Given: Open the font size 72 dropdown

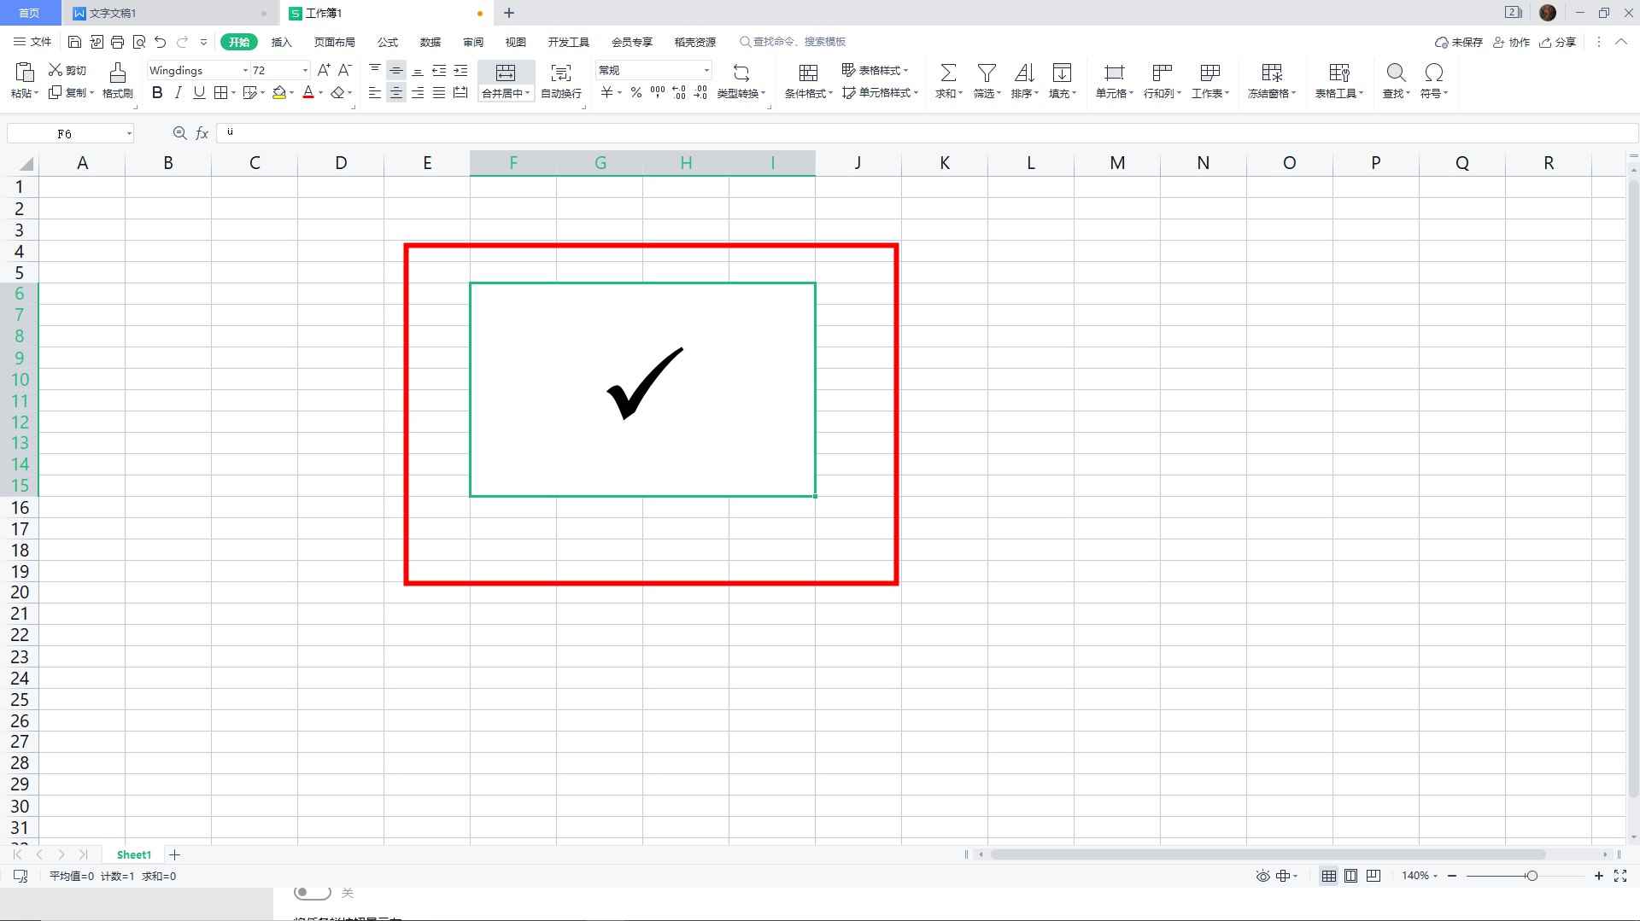Looking at the screenshot, I should click(x=305, y=71).
